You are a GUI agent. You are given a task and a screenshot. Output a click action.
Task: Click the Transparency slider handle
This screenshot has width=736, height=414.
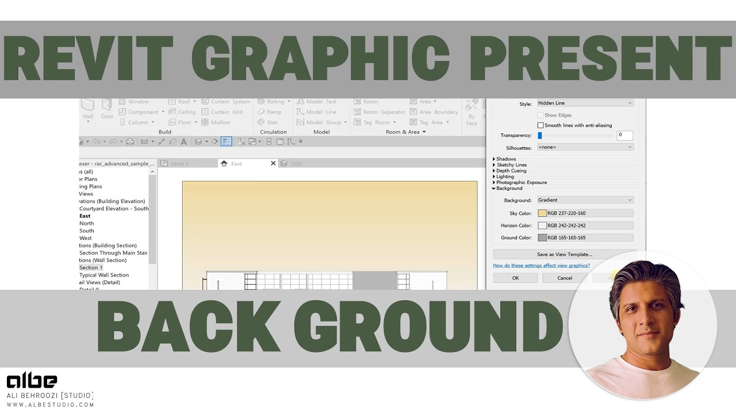coord(540,136)
